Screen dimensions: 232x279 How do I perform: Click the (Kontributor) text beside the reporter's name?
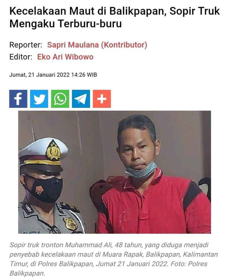[x=124, y=45]
